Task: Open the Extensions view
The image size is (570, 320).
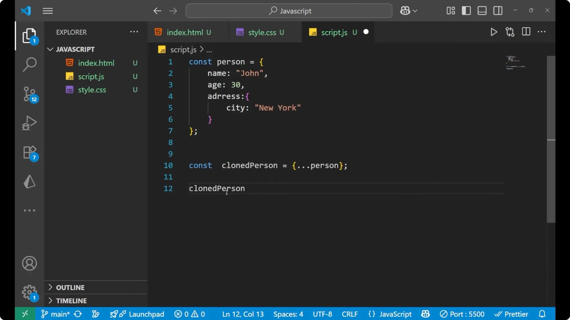Action: (x=30, y=152)
